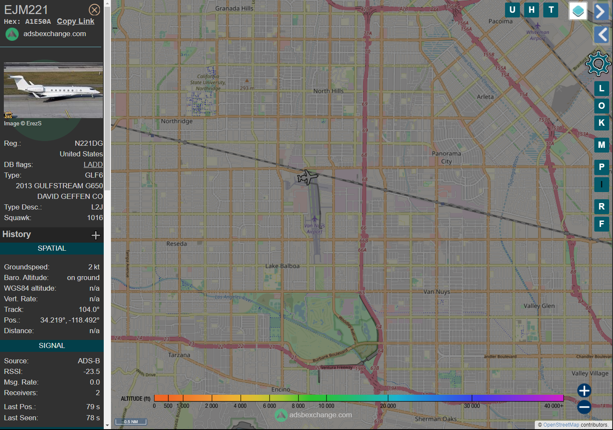Toggle the I map option button
613x430 pixels.
(x=602, y=184)
